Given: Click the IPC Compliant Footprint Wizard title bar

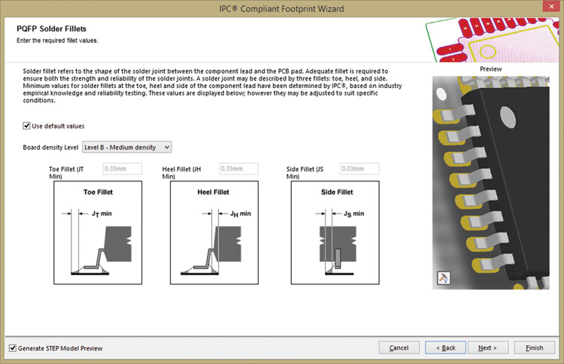Looking at the screenshot, I should click(282, 10).
